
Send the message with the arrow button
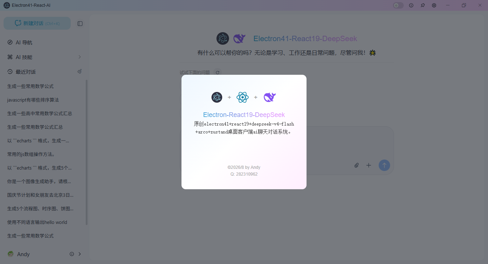(384, 165)
